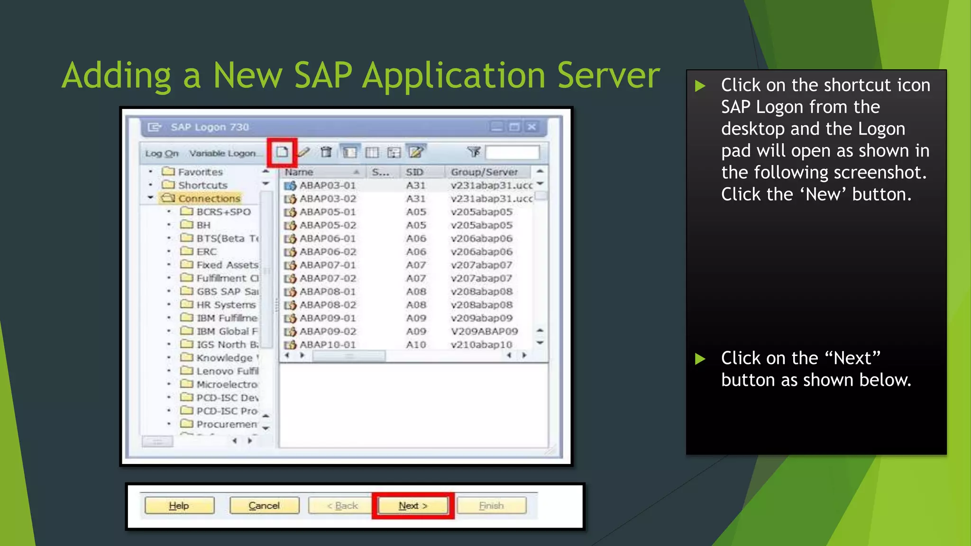
Task: Click the pencil Edit entry icon
Action: [x=303, y=152]
